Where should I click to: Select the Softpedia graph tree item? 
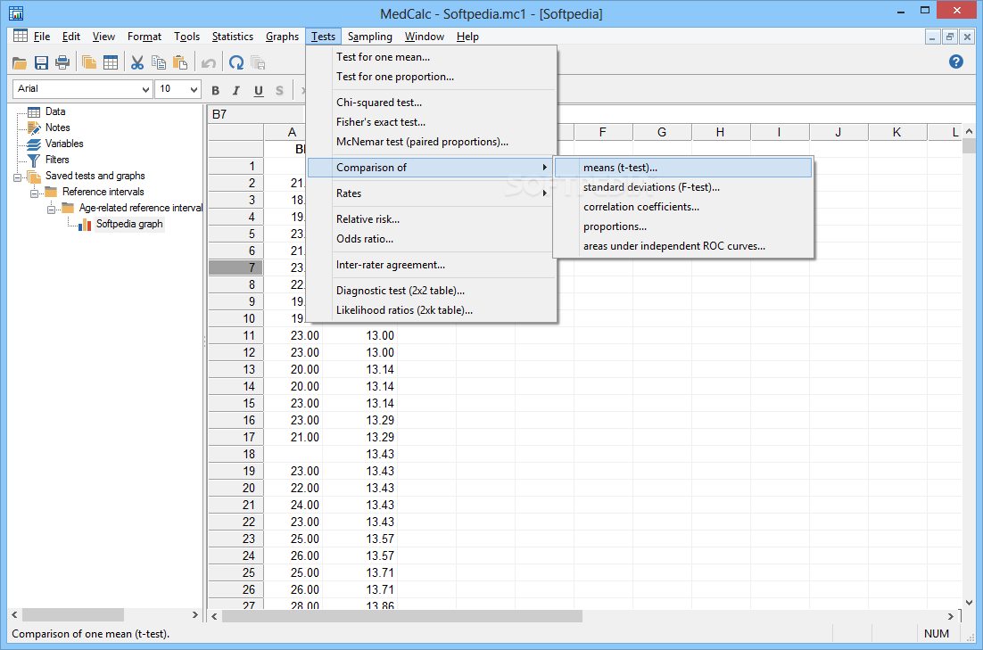129,224
